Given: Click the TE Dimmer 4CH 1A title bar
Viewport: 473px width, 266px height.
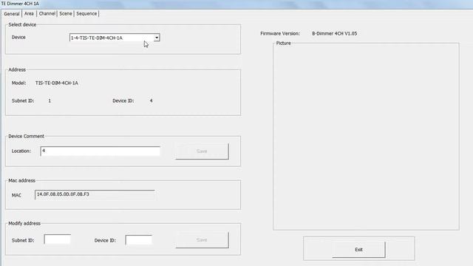Looking at the screenshot, I should click(x=236, y=4).
